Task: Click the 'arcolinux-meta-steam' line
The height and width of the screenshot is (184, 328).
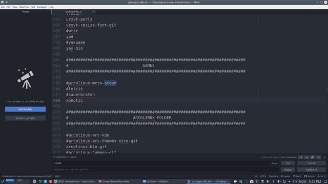Action: pos(91,83)
